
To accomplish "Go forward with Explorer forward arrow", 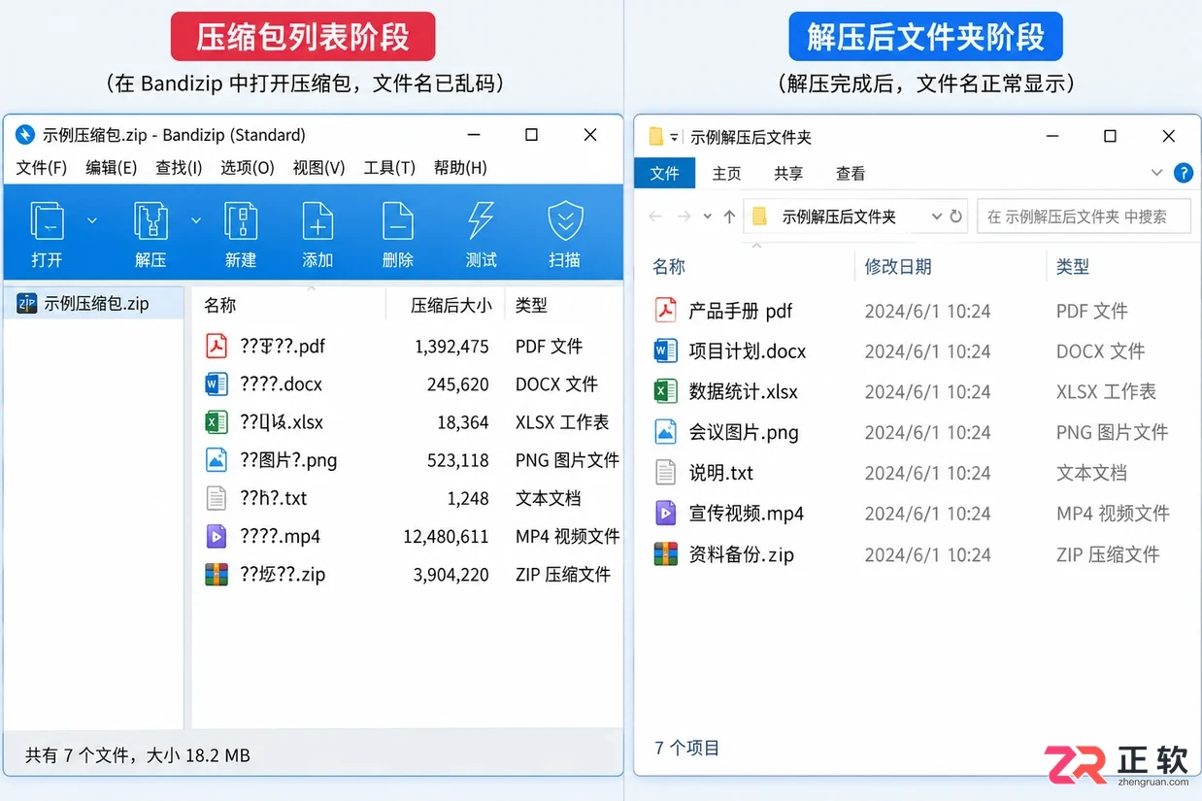I will pyautogui.click(x=684, y=217).
